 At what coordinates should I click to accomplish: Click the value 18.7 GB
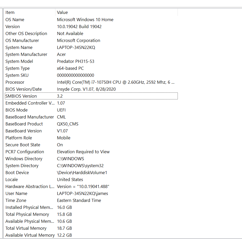[x=64, y=228]
